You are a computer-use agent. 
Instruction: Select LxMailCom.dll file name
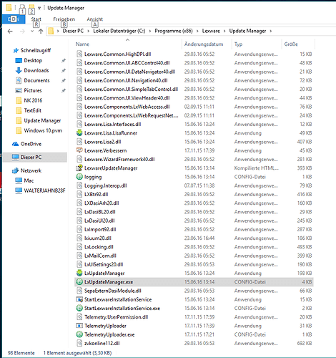(100, 256)
